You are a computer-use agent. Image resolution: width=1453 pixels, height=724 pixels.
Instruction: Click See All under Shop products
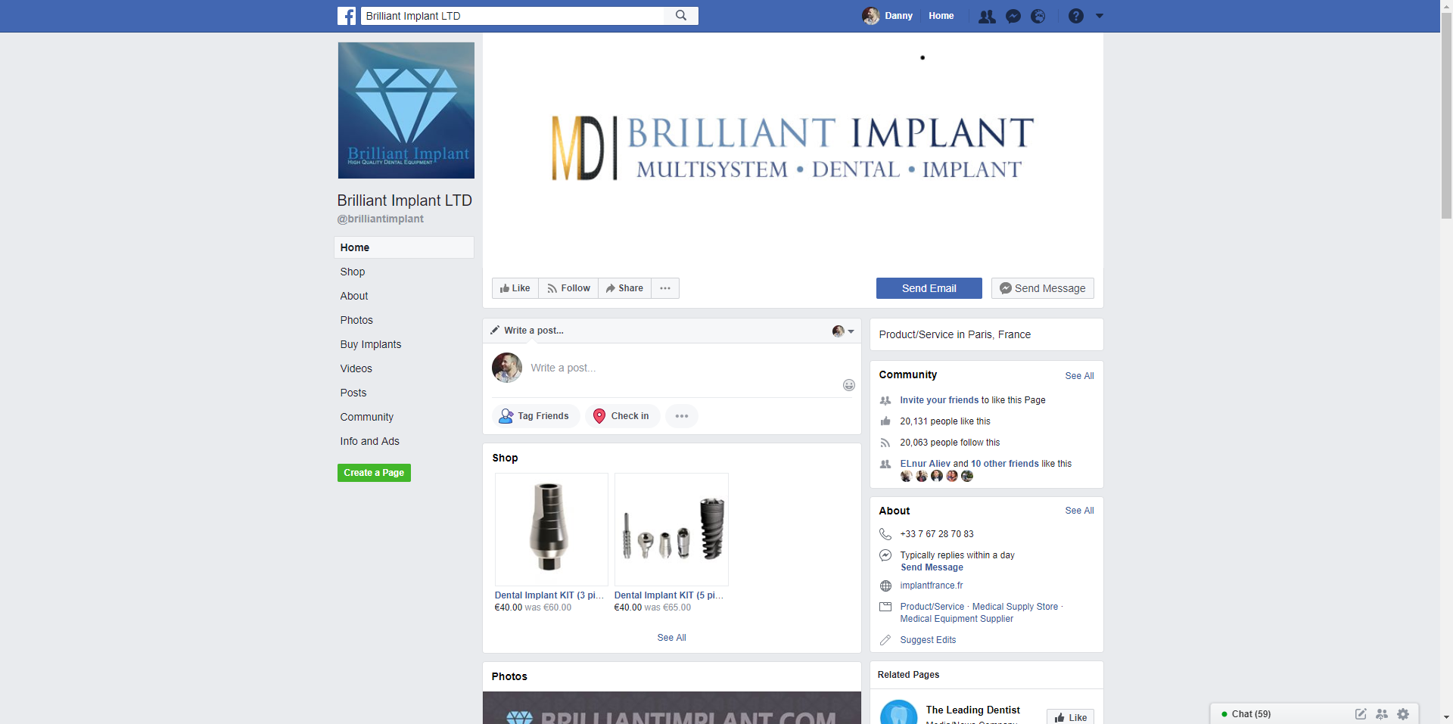click(x=672, y=638)
